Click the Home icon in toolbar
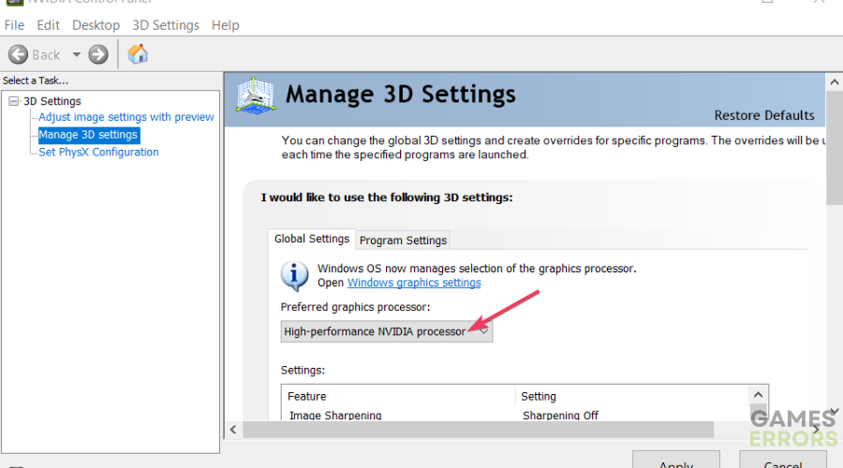The width and height of the screenshot is (843, 468). pyautogui.click(x=138, y=54)
